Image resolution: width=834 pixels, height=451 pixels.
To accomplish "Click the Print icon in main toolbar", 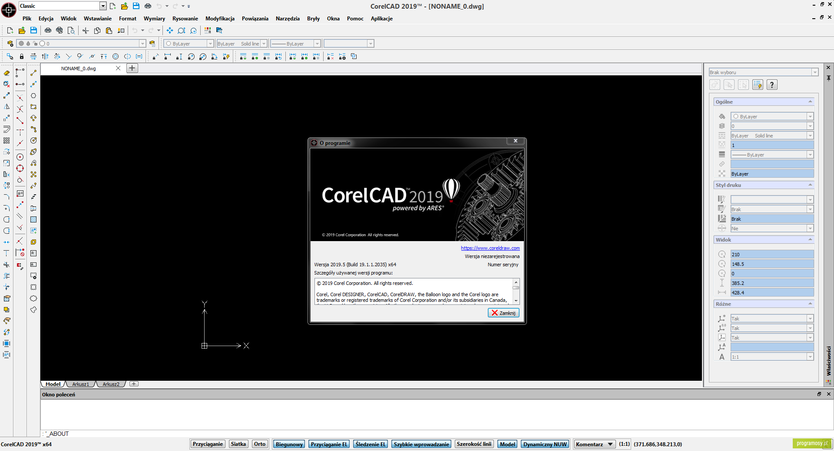I will (x=48, y=30).
